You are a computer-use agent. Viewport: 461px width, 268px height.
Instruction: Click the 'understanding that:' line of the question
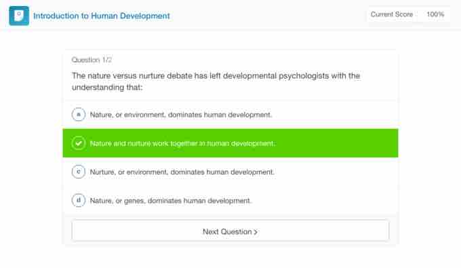pos(107,88)
